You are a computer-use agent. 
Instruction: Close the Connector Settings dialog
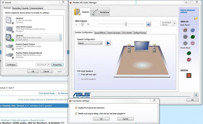click(154, 100)
